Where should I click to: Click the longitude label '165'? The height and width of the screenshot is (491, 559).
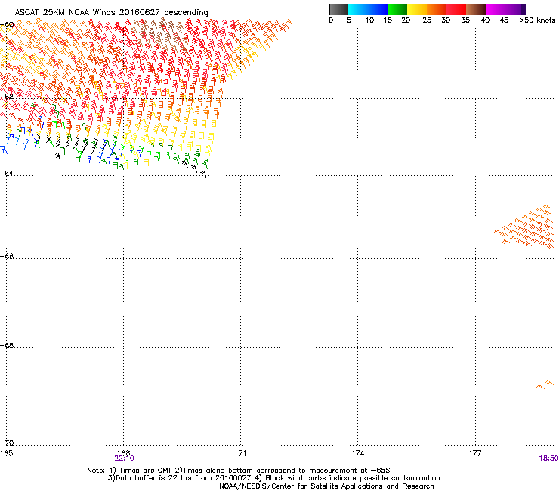pos(6,453)
